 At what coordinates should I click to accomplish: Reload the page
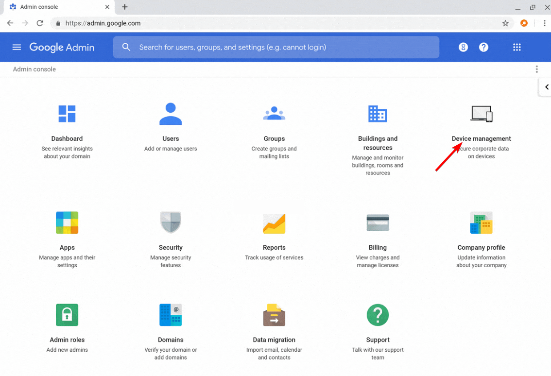tap(40, 23)
